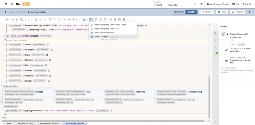The image size is (255, 125).
Task: Click the validation checklist icon in sidebar
Action: 215,54
